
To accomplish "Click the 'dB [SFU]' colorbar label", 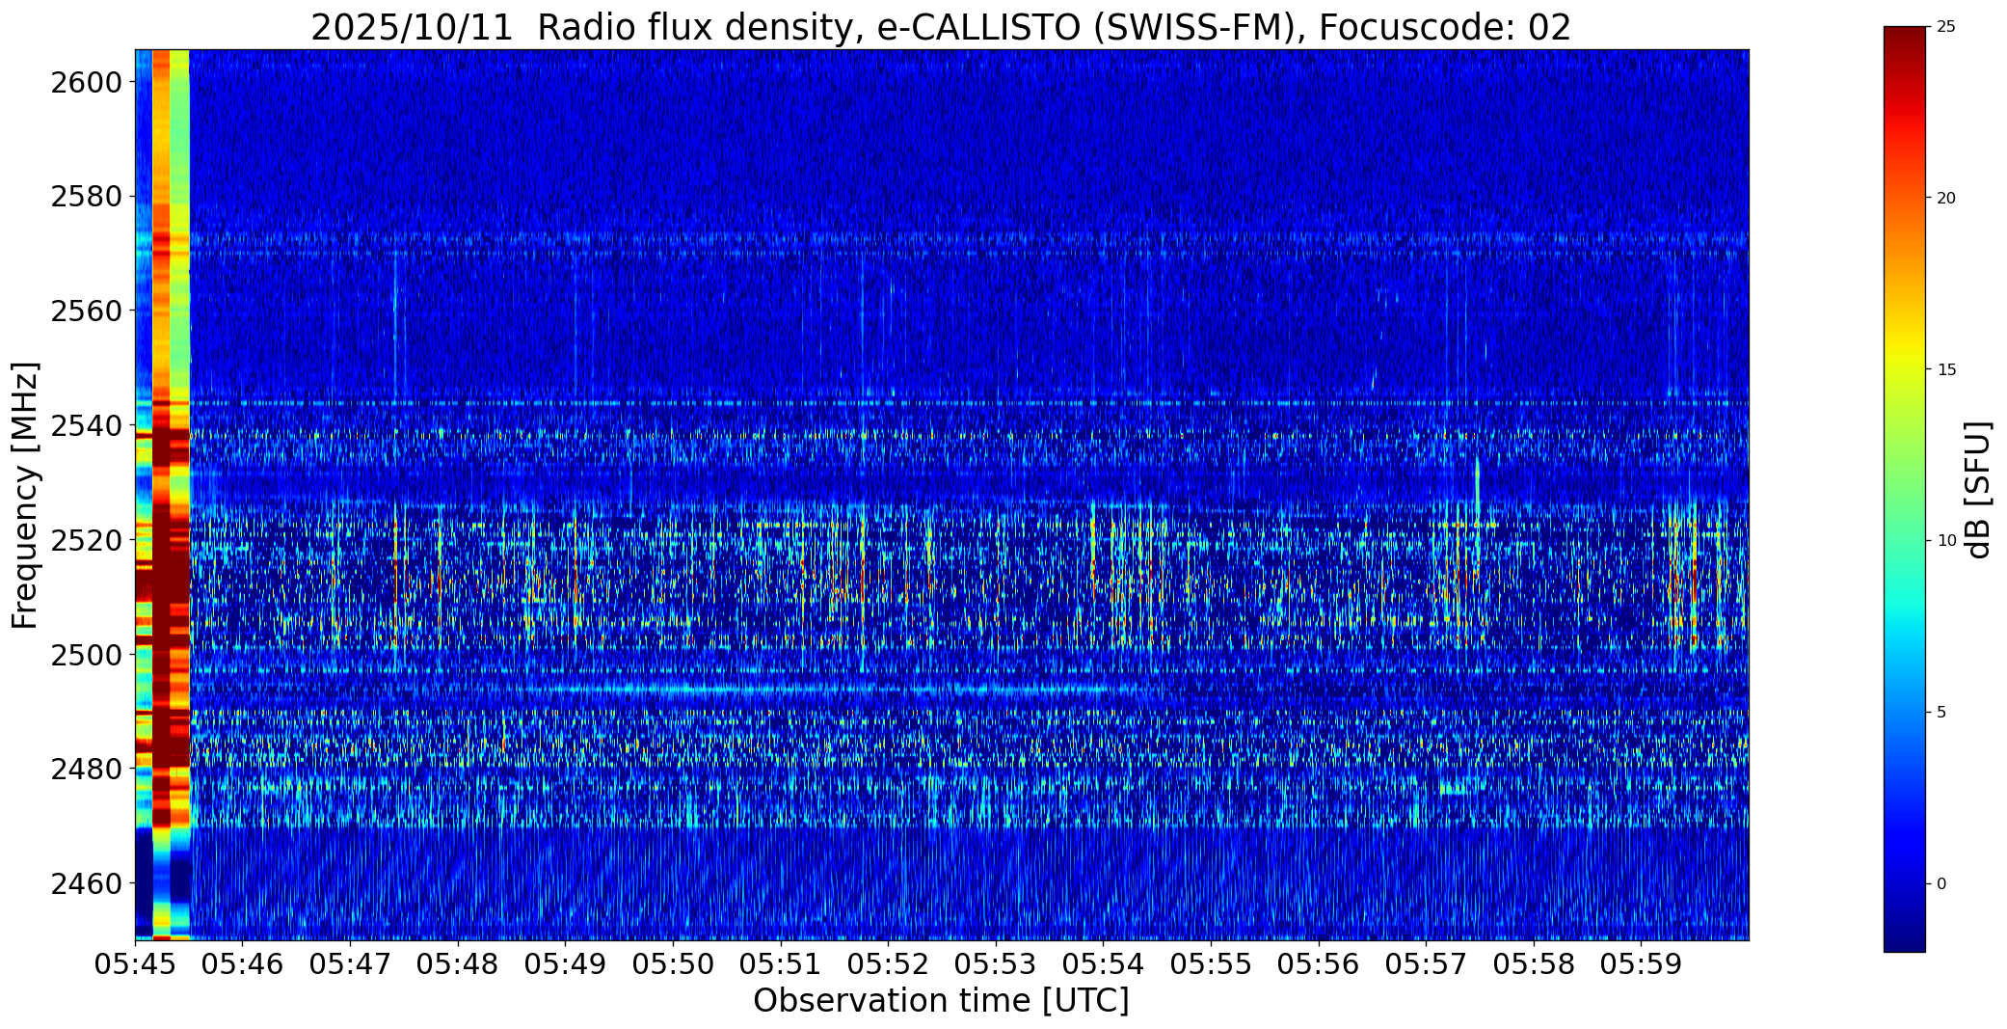I will coord(1979,490).
